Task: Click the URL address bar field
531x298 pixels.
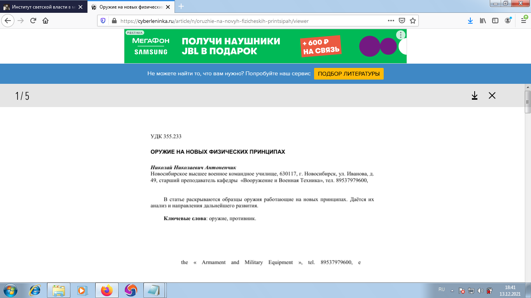Action: [249, 21]
